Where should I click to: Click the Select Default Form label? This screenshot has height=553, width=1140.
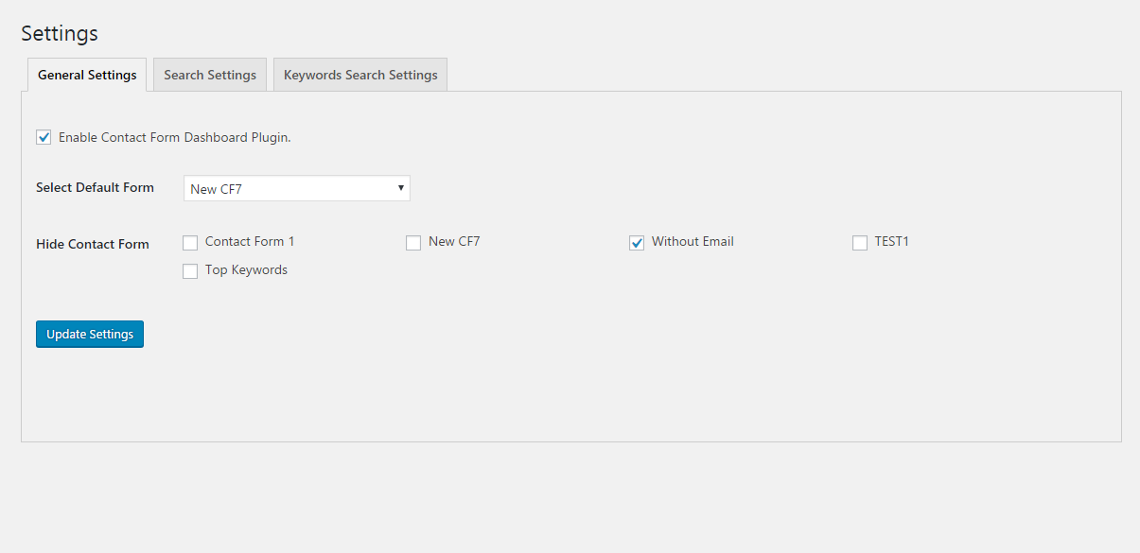95,187
